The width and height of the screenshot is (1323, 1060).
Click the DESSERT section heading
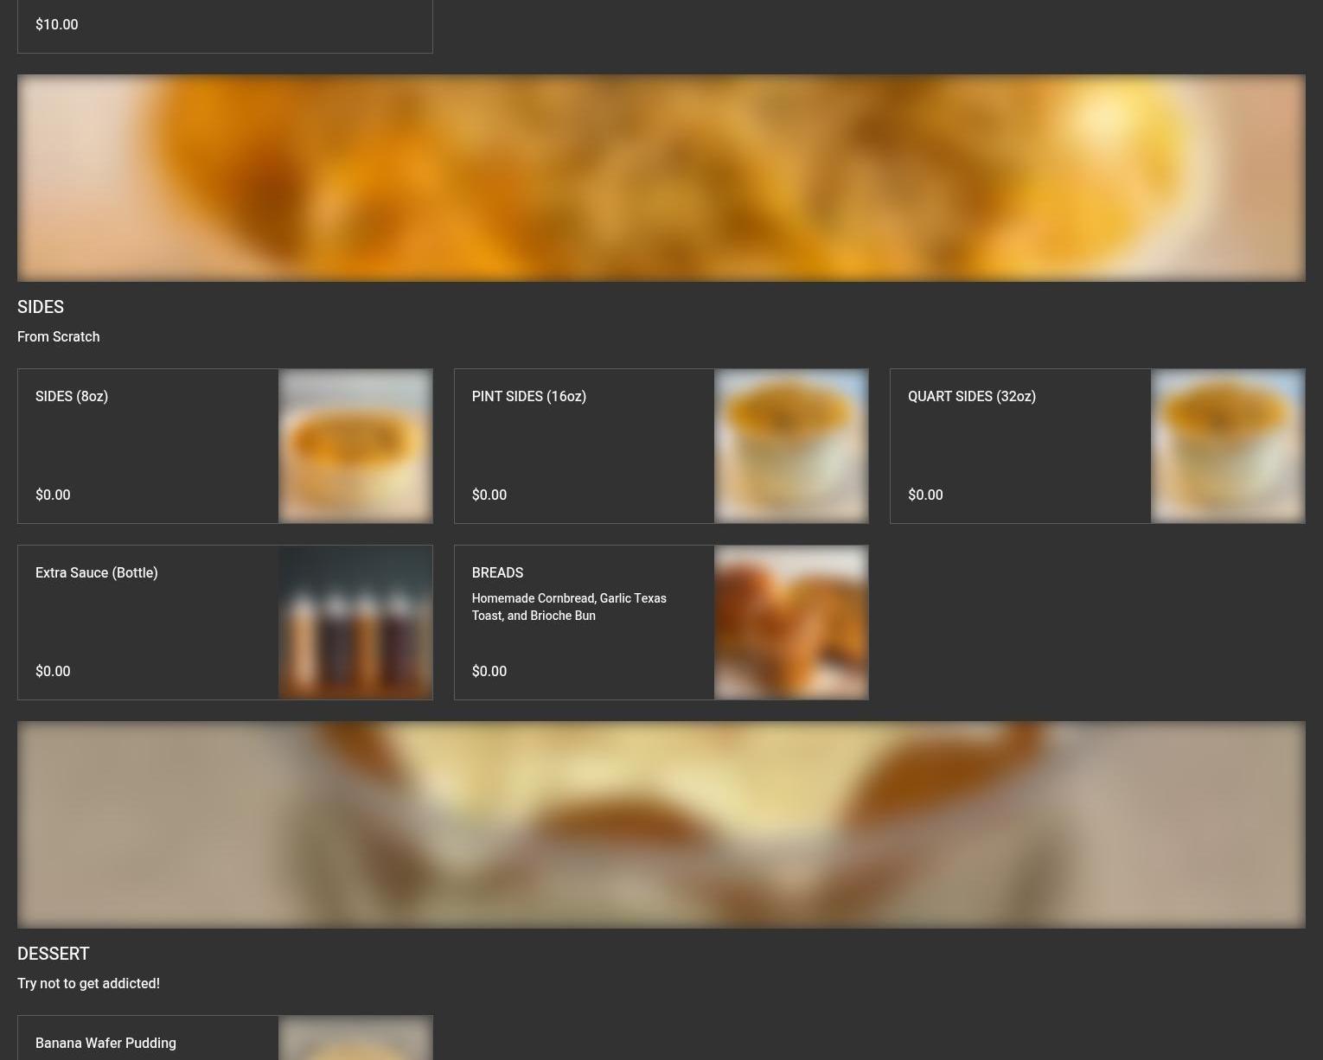pos(54,954)
